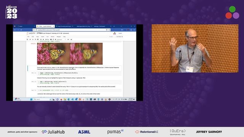Screen dimensions: 244x137
Task: Open File Explorer folder icon on the taskbar
Action: click(65, 99)
